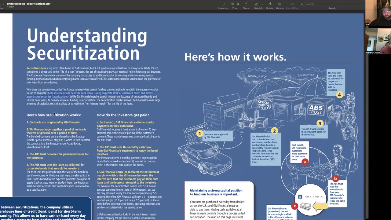The width and height of the screenshot is (391, 220).
Task: Click the Understanding Securitization main title
Action: point(87,44)
